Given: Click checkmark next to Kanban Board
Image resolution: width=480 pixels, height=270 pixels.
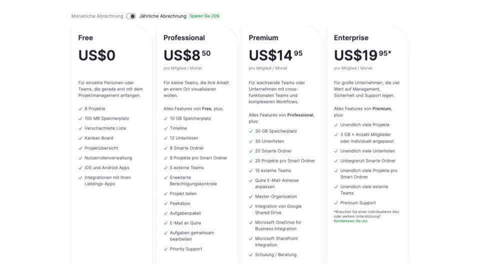Looking at the screenshot, I should 80,138.
